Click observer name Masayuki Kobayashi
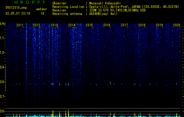Image resolution: width=184 pixels, height=117 pixels. click(105, 3)
